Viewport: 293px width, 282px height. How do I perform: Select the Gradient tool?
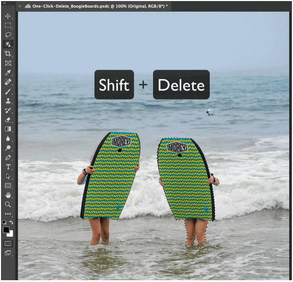[x=8, y=129]
